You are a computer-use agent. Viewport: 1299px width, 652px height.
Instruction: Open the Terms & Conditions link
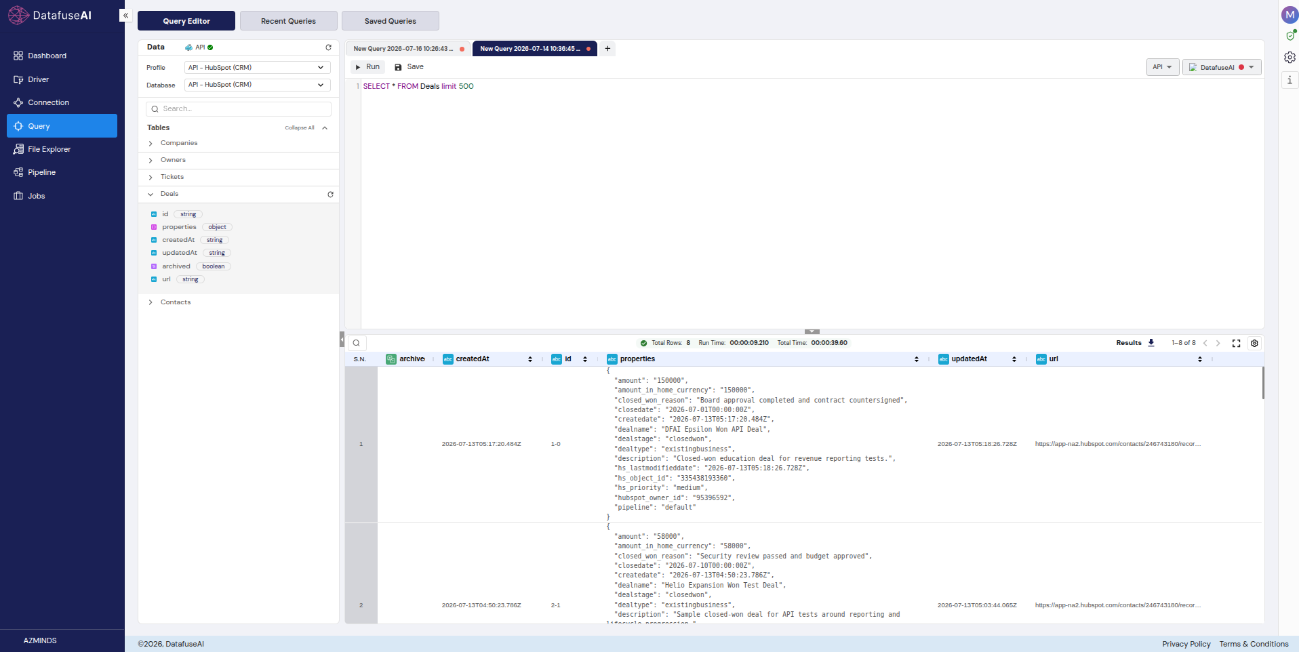tap(1254, 644)
